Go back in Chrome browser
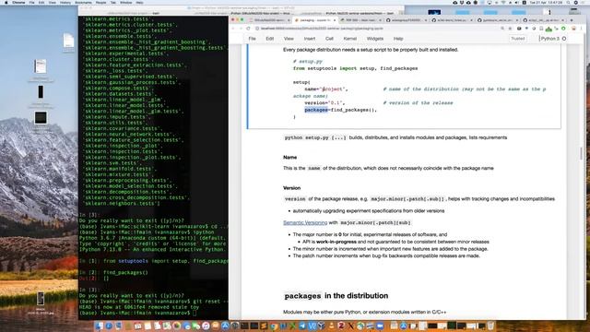The image size is (590, 332). [x=233, y=29]
